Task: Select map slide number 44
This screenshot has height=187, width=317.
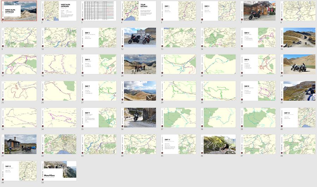Action: (x=139, y=144)
